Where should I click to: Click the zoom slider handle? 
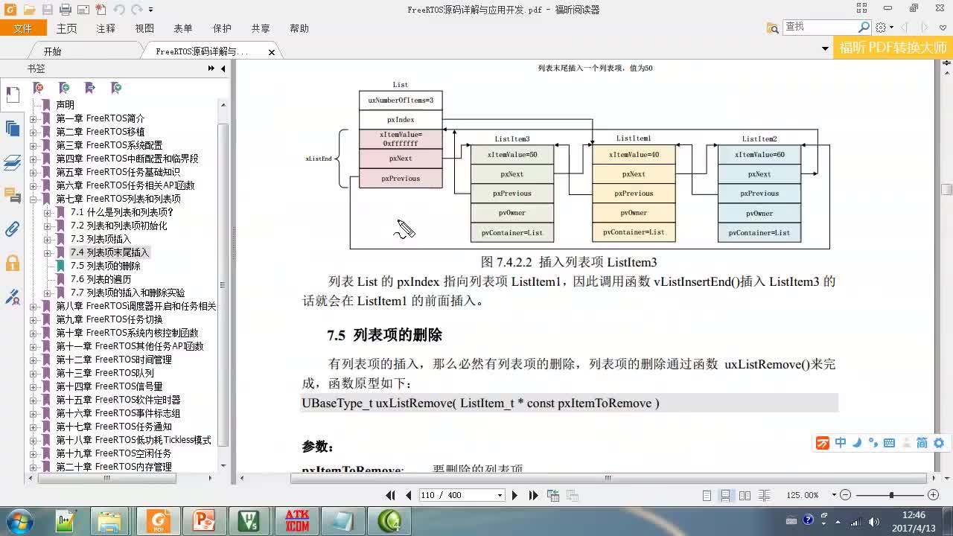tap(891, 495)
